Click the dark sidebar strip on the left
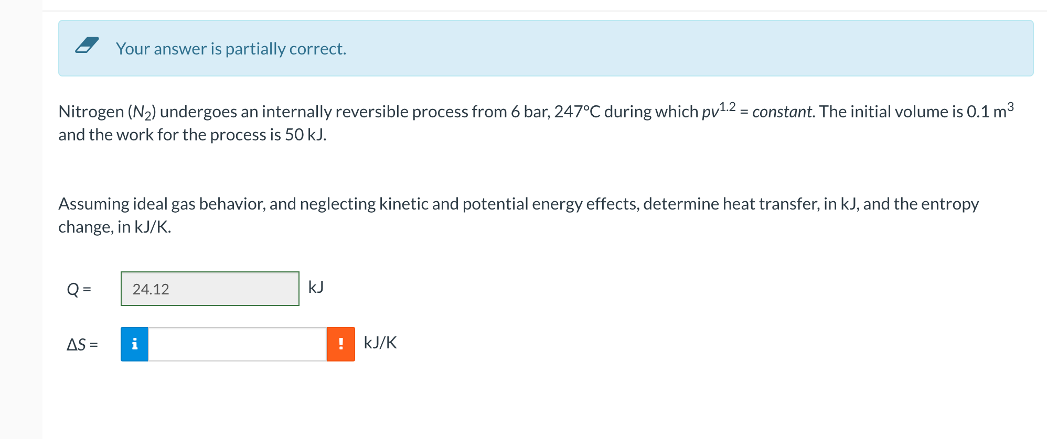Viewport: 1047px width, 439px height. 21,210
